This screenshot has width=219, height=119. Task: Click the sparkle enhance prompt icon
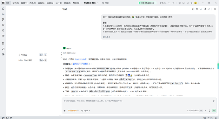[214, 101]
